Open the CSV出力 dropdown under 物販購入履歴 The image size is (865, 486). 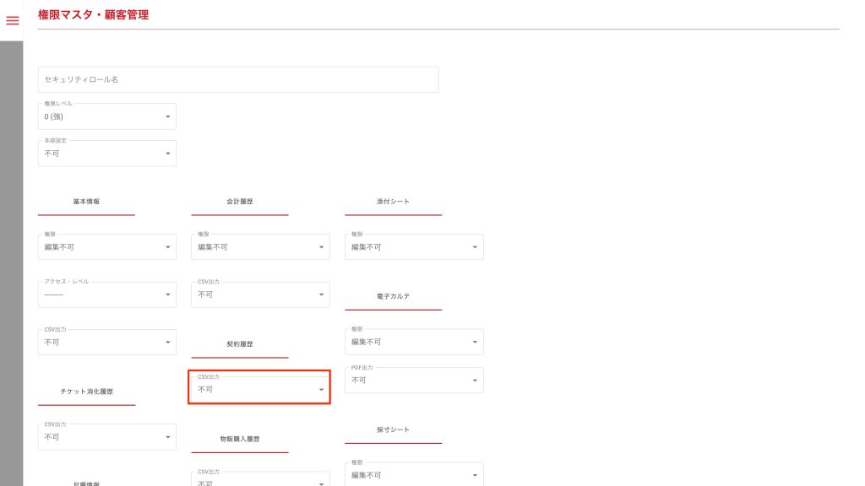260,482
